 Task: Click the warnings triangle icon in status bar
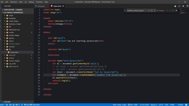14,105
